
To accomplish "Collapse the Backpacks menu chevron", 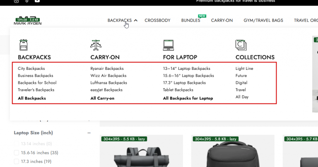I will click(136, 20).
